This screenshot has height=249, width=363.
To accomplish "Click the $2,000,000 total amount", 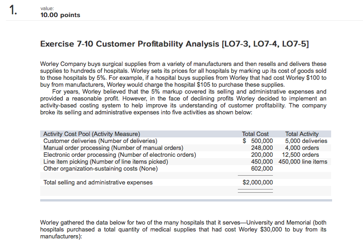I will 258,183.
